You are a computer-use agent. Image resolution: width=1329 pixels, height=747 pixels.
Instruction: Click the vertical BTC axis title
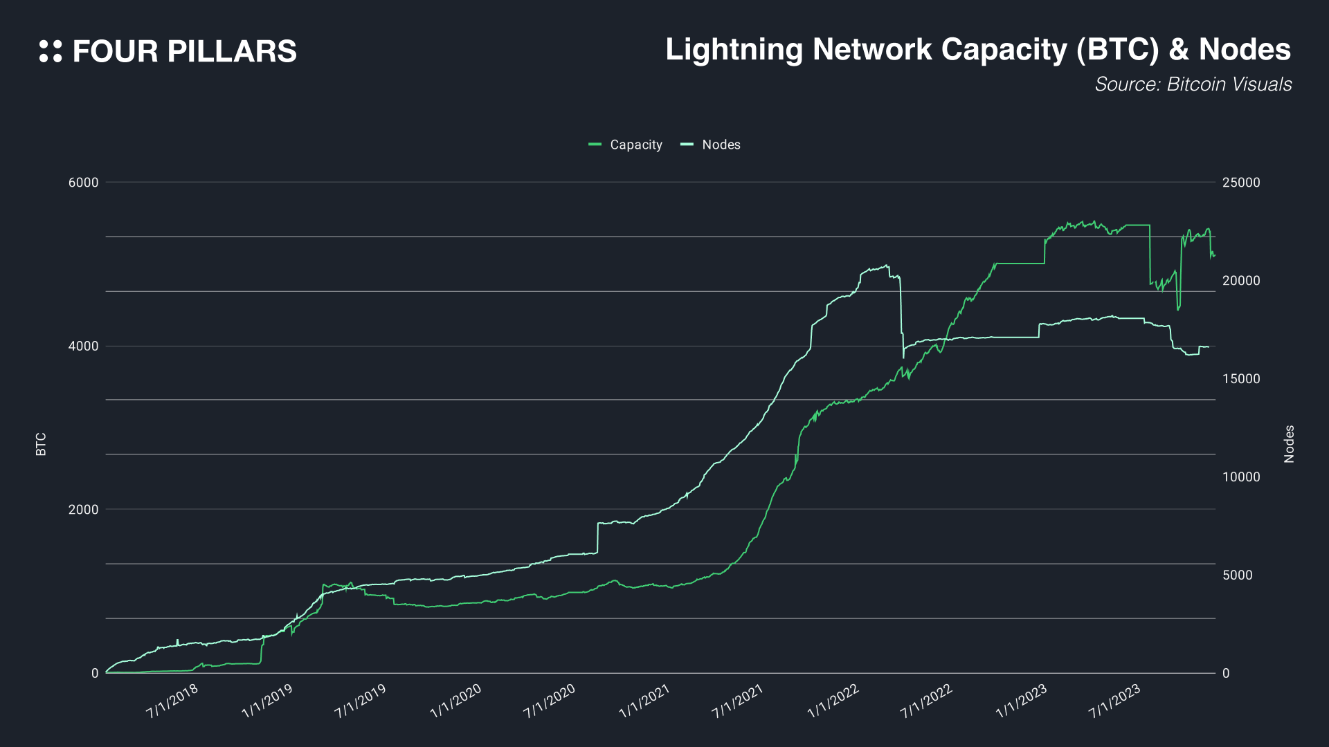point(41,444)
